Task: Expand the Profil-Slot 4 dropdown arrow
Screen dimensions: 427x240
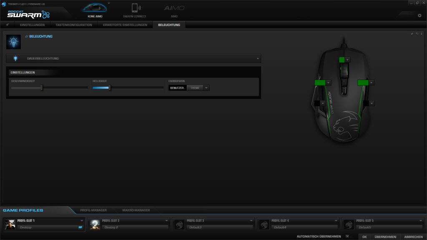Action: [336, 221]
